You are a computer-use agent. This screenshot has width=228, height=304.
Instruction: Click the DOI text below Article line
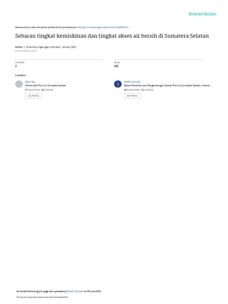26,51
